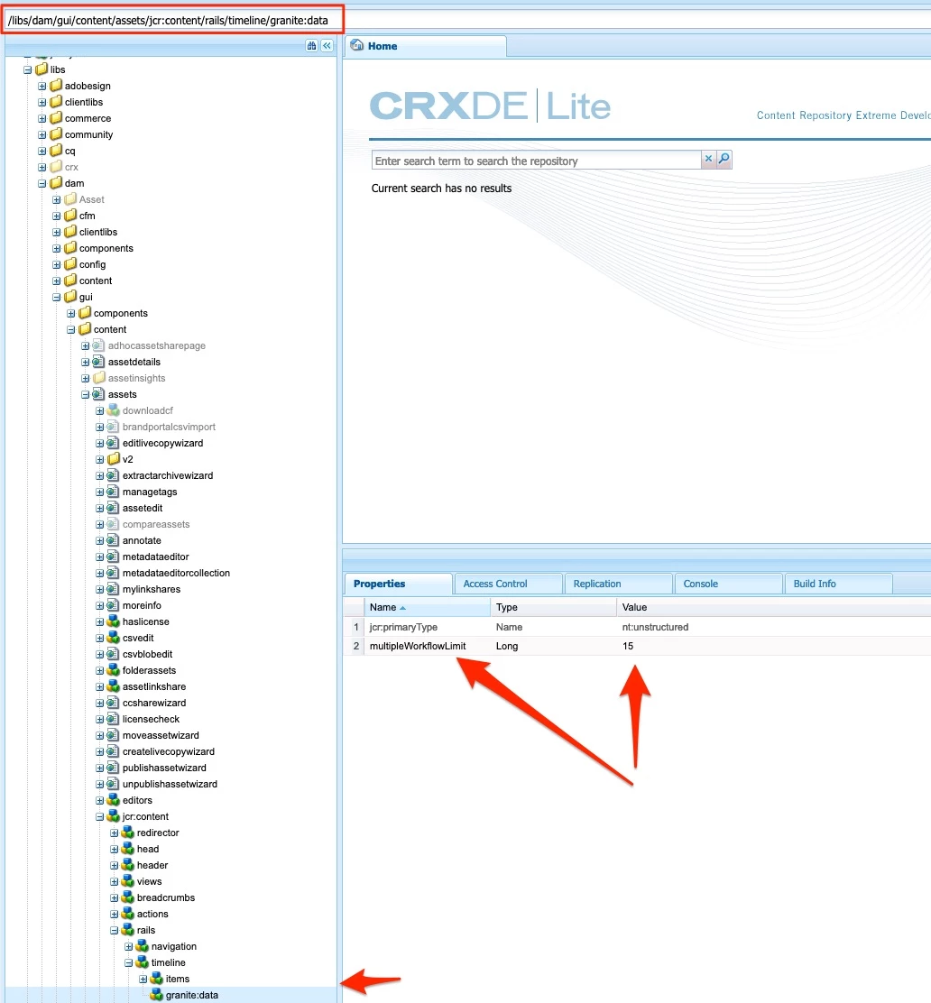Click the timeline node icon
Screen dimensions: 931x1003
(142, 962)
